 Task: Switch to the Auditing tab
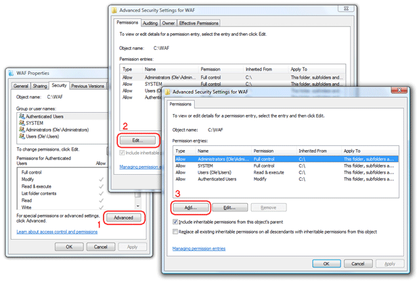[x=152, y=22]
